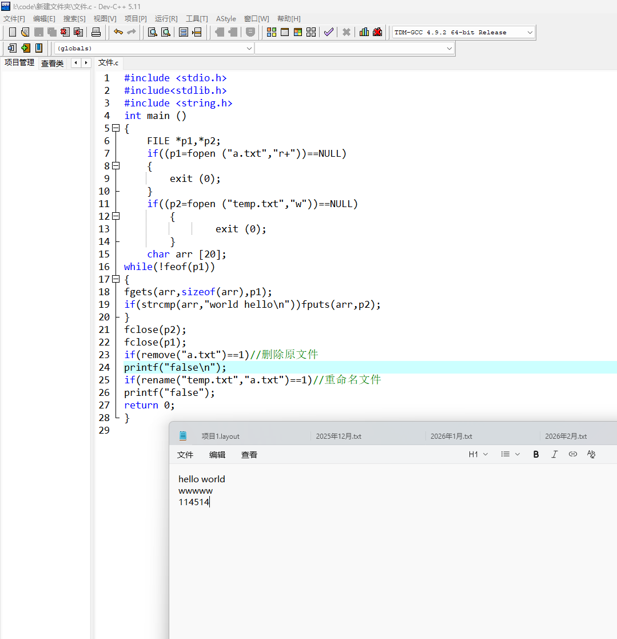617x639 pixels.
Task: Open the 视图[V] menu
Action: [x=105, y=19]
